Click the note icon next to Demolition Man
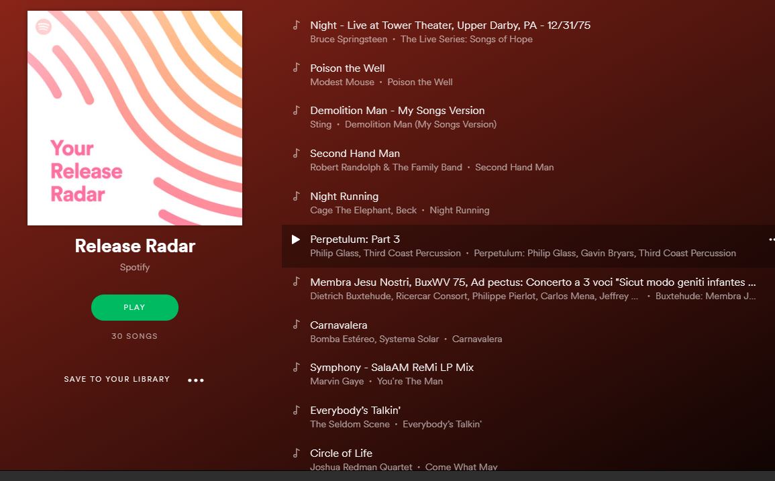Image resolution: width=775 pixels, height=481 pixels. click(296, 110)
